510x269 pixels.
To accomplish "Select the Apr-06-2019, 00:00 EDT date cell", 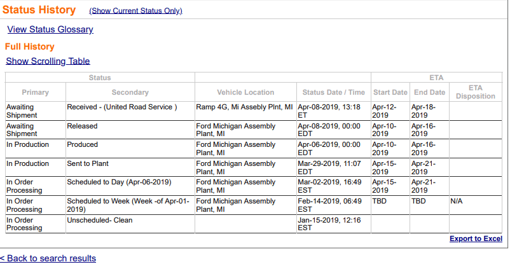I will 334,149.
